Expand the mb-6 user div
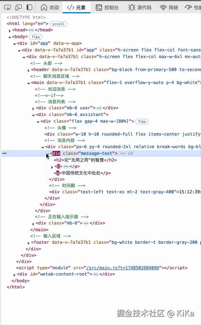This screenshot has height=325, width=201. [x=33, y=109]
